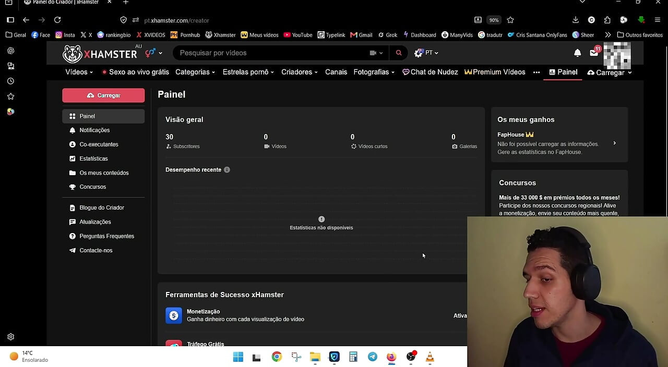Open Calculator from the taskbar
Screen dimensions: 668x367
[353, 357]
